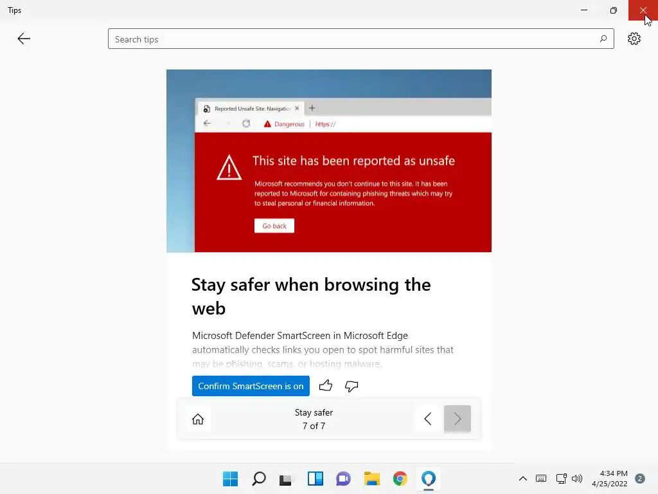This screenshot has height=494, width=658.
Task: Close the Tips window
Action: click(x=643, y=10)
